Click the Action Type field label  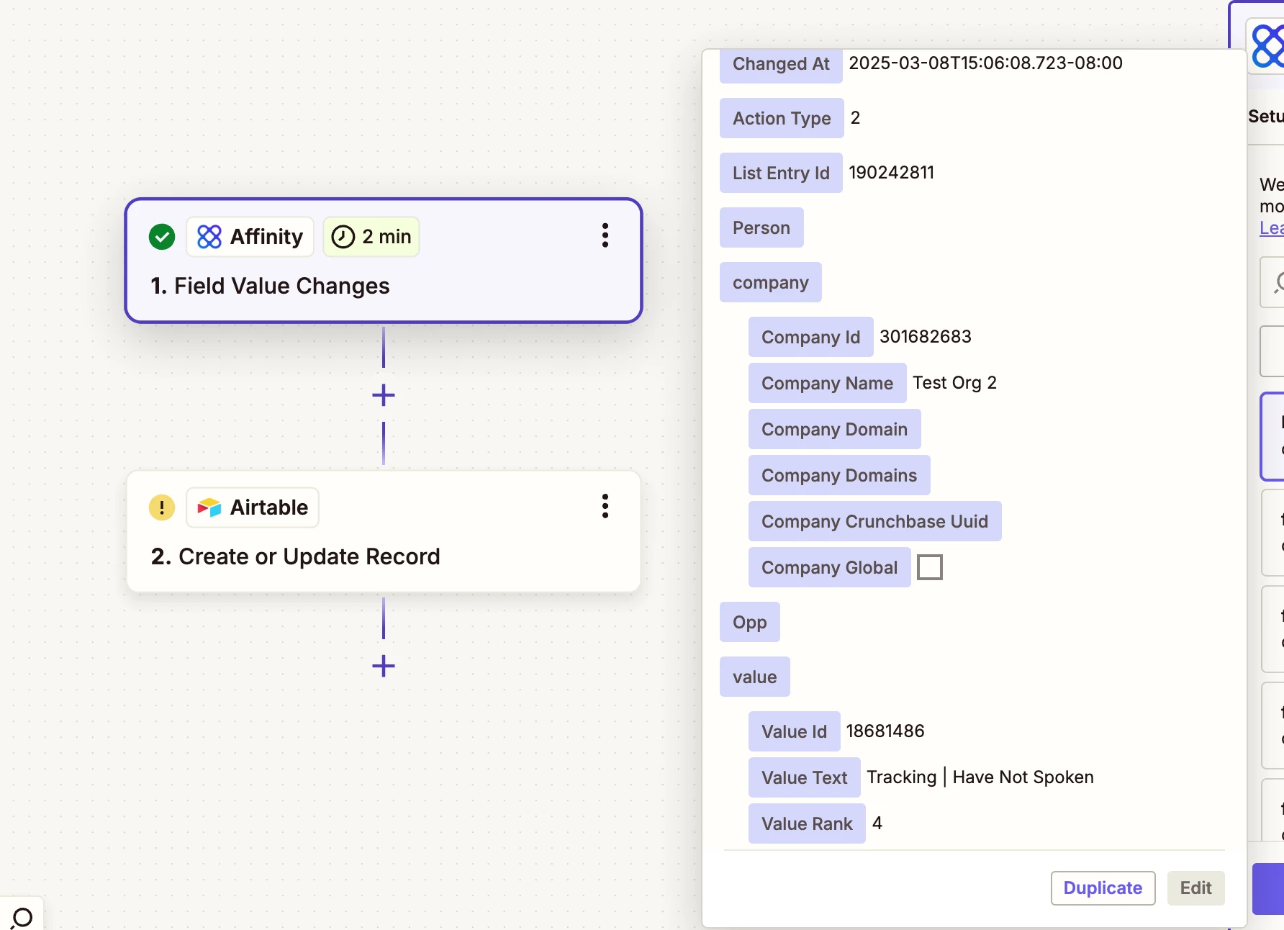pyautogui.click(x=782, y=118)
